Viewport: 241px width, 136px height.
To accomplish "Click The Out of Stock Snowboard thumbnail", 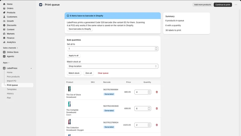I will pyautogui.click(x=69, y=89).
